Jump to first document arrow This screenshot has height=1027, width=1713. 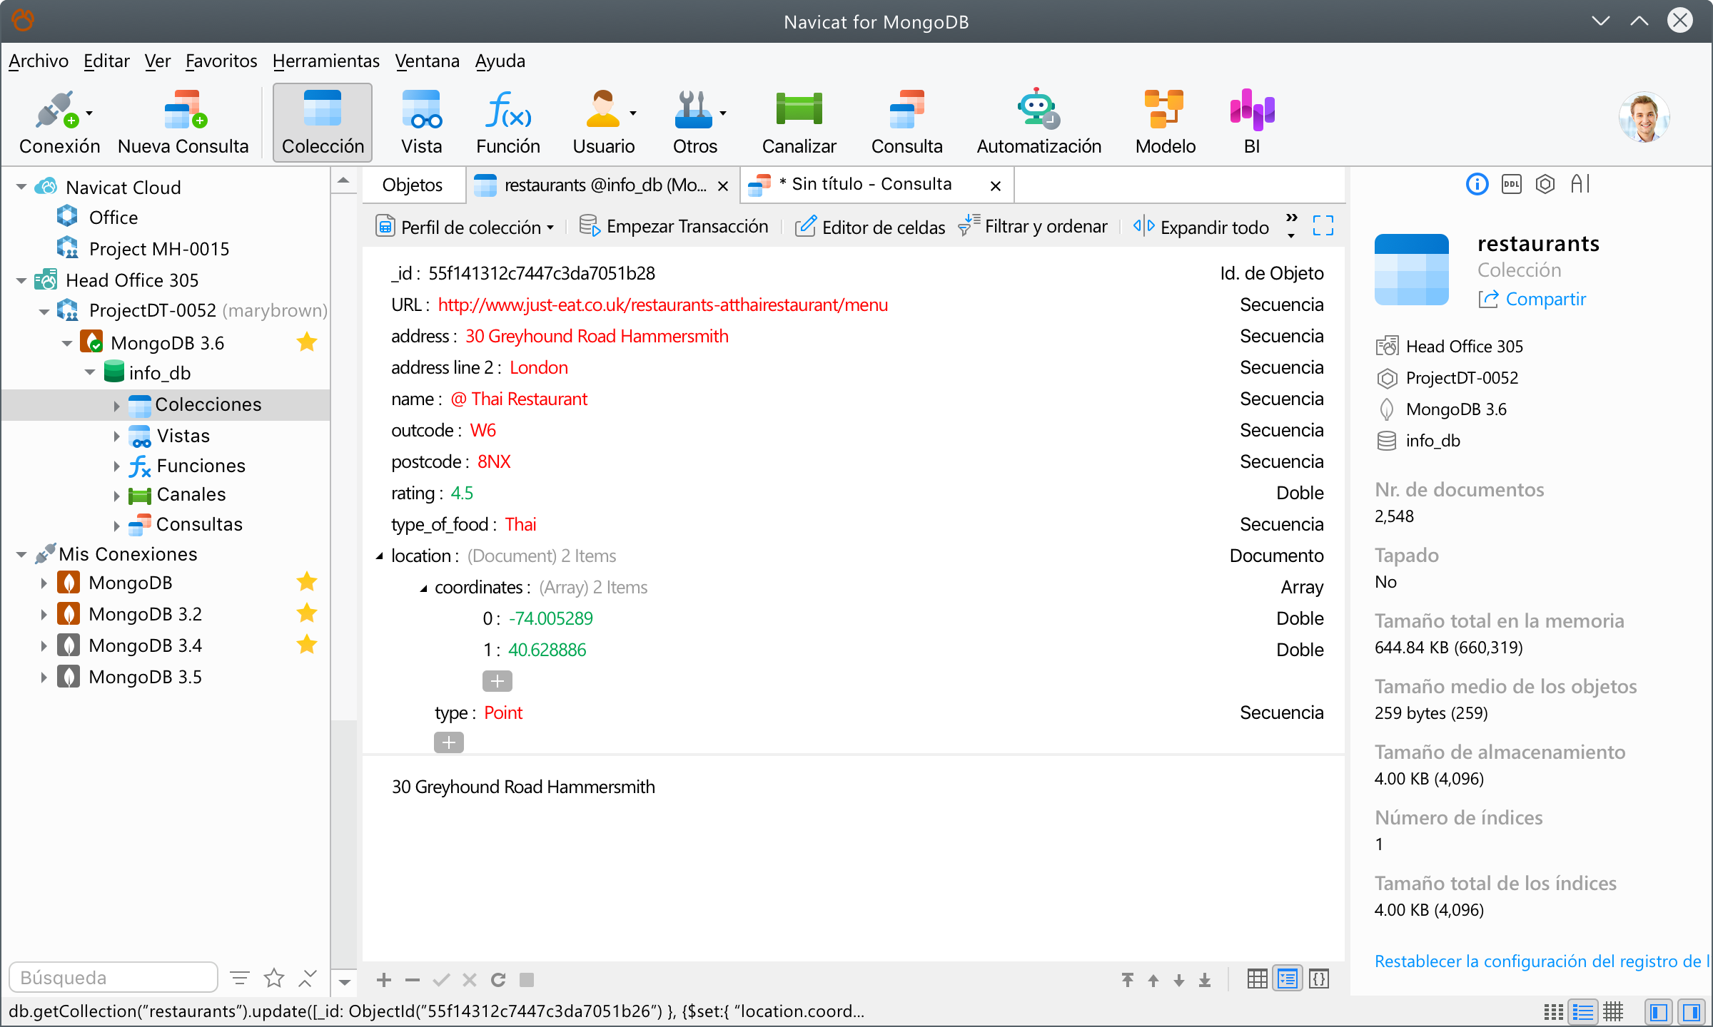pos(1127,980)
